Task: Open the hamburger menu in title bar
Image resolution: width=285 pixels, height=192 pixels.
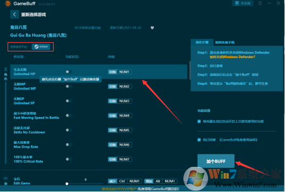Action: coord(260,3)
